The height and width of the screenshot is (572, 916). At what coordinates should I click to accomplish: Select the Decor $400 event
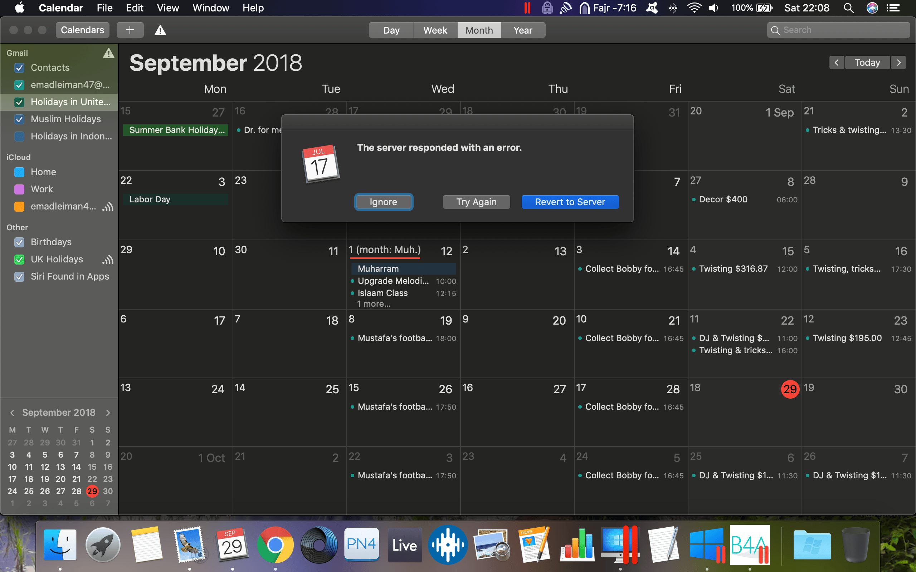pyautogui.click(x=744, y=199)
